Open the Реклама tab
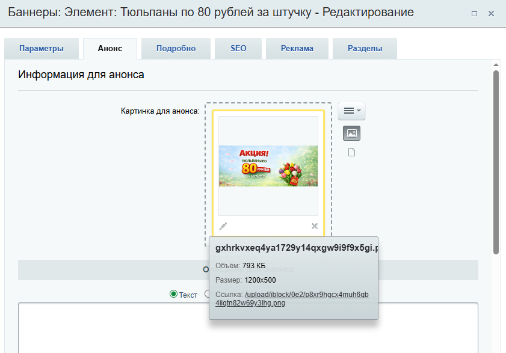Viewport: 506px width, 353px height. (x=297, y=49)
